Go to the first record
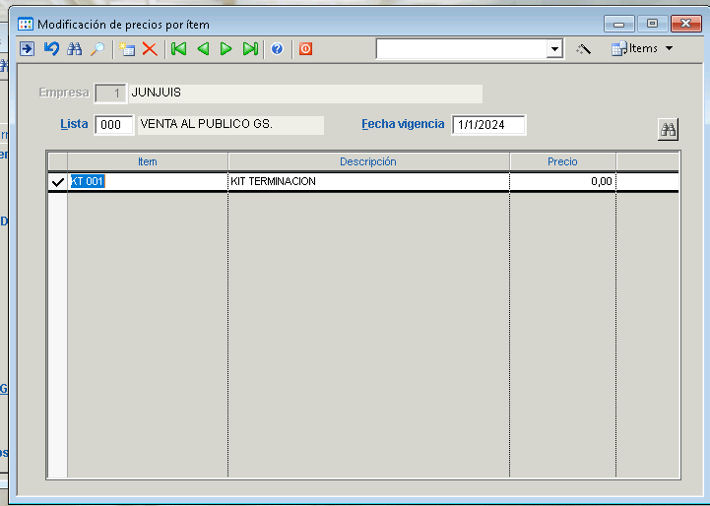 [x=178, y=48]
